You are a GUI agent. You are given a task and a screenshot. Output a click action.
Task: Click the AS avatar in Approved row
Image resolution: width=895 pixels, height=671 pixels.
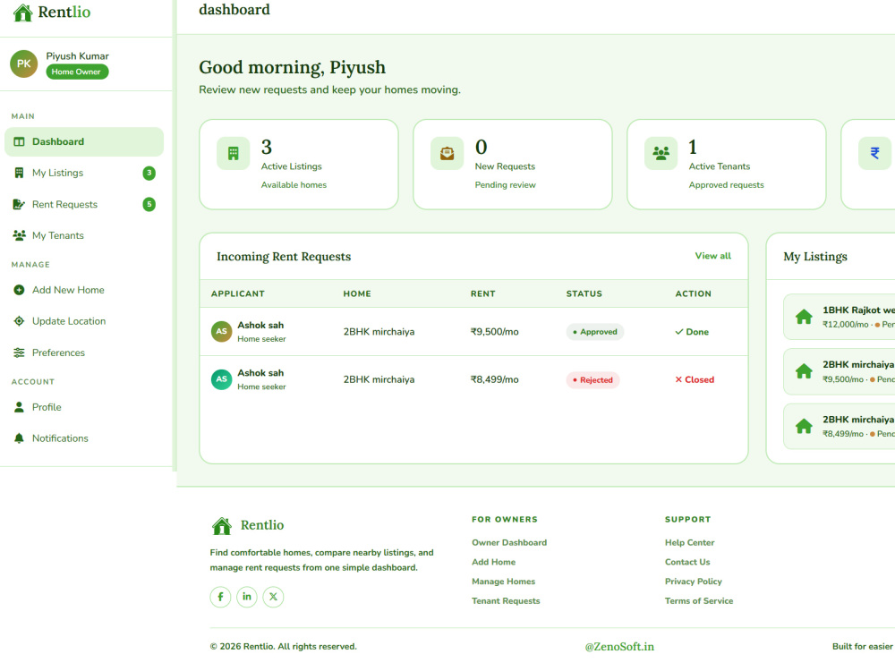[221, 332]
